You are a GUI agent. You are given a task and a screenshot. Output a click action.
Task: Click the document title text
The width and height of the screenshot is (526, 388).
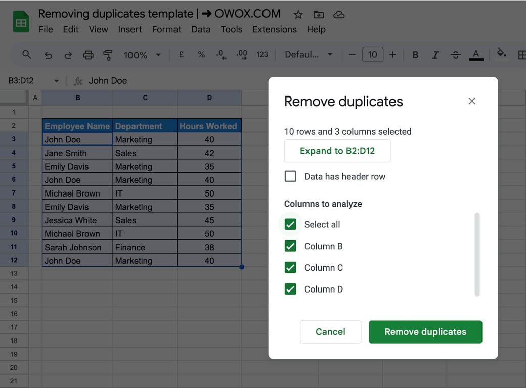(159, 14)
